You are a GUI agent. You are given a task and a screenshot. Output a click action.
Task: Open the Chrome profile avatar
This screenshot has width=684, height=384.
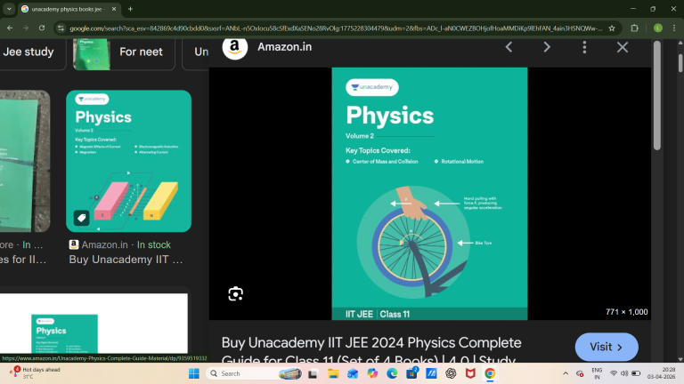(658, 28)
